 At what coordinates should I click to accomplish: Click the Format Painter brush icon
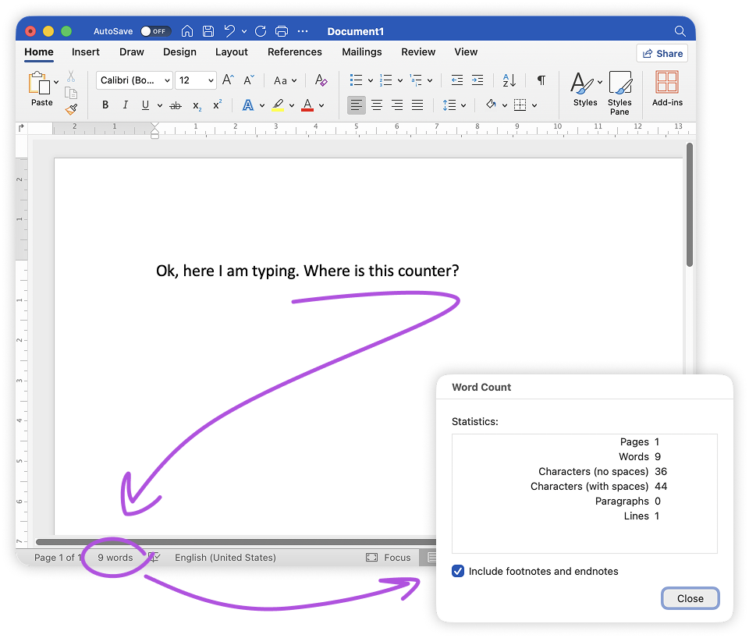coord(71,109)
